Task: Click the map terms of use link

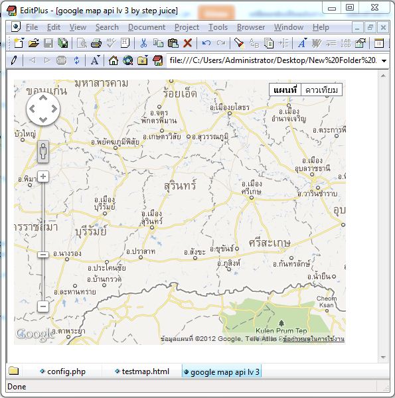Action: [x=313, y=339]
